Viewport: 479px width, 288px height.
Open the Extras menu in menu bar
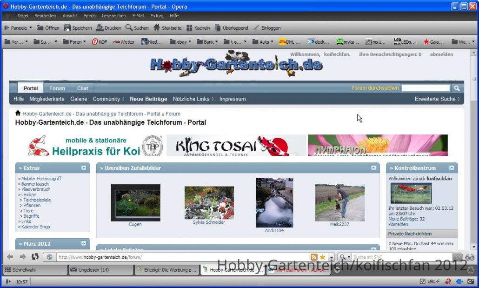(x=157, y=16)
